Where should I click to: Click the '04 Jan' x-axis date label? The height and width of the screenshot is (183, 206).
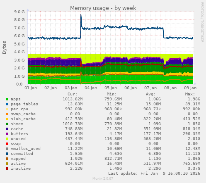[x=91, y=88]
